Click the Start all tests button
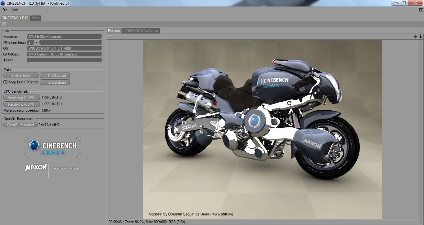This screenshot has height=225, width=424. (x=21, y=75)
